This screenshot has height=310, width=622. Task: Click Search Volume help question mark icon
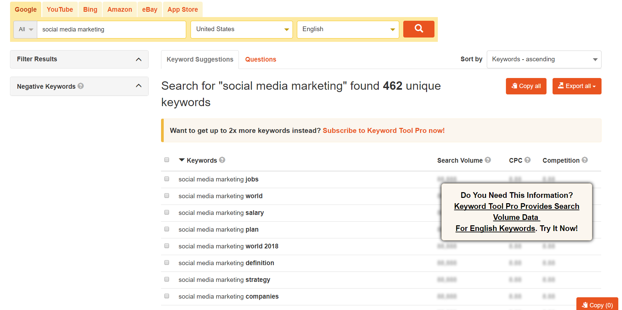(x=488, y=160)
